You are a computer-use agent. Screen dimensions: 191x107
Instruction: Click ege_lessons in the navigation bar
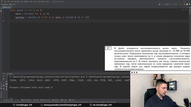coord(4,4)
